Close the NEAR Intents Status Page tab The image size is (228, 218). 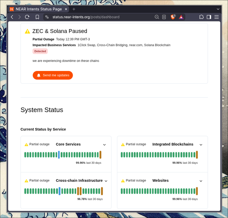[x=66, y=9]
